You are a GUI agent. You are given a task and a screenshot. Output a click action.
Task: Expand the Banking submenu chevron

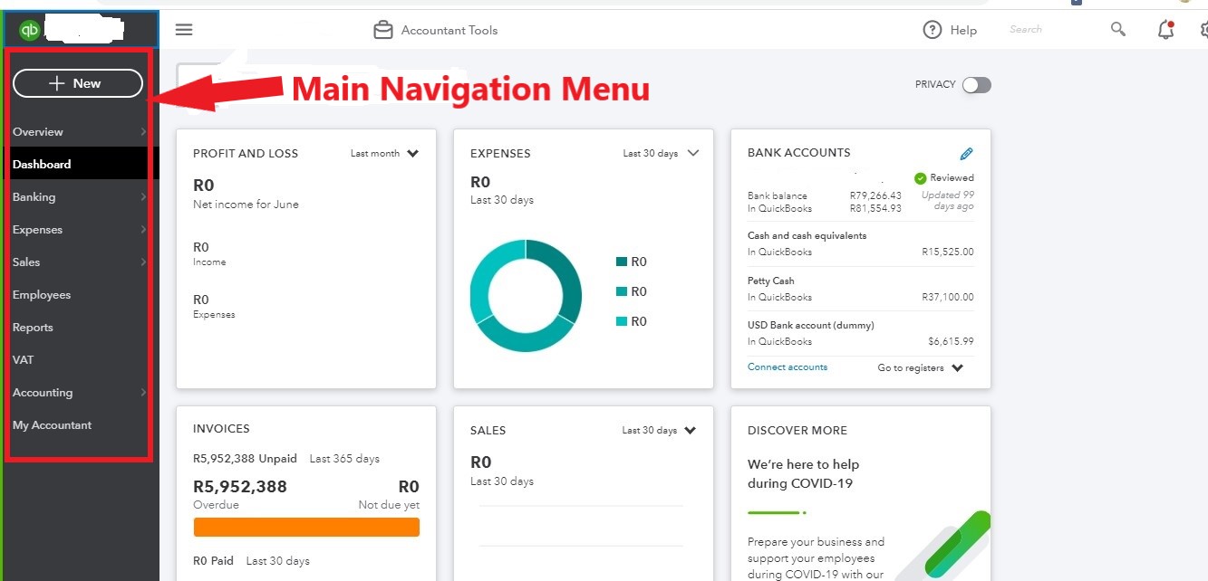point(143,197)
